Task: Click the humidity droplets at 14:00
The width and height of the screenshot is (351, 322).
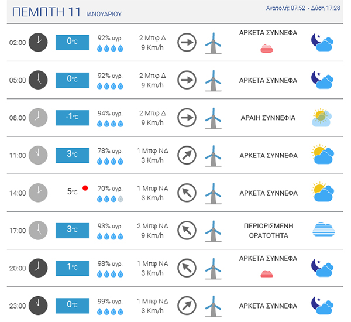Action: tap(110, 198)
